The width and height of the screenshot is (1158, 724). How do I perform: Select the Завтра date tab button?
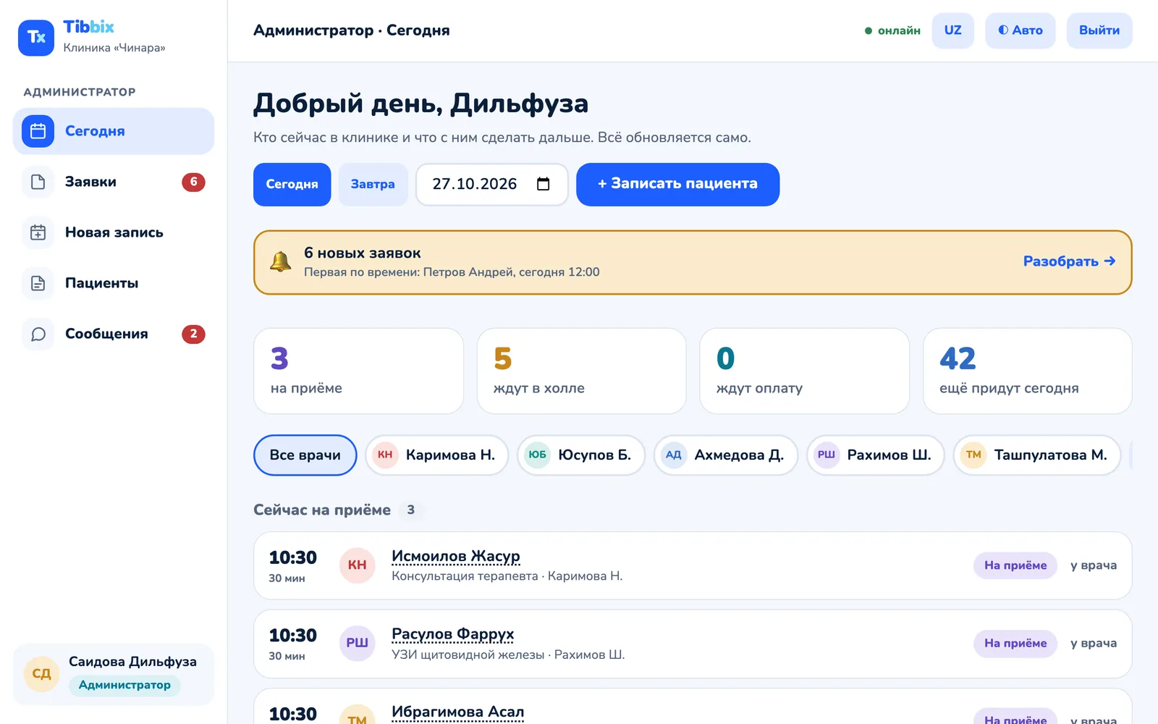373,185
